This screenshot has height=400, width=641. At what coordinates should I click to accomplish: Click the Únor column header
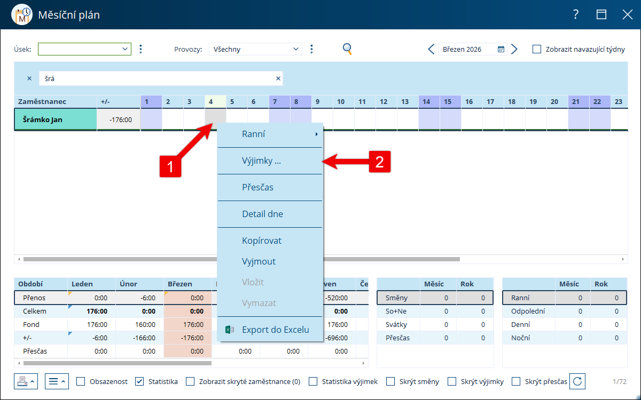(139, 284)
